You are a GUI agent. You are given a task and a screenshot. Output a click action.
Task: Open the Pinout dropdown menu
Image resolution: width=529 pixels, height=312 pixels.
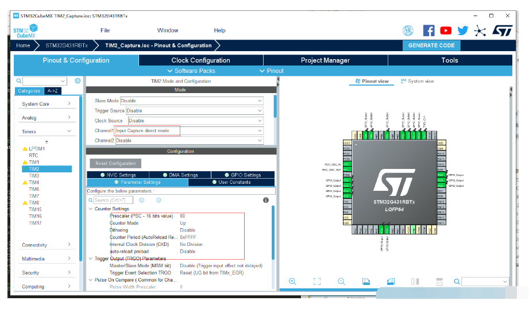click(271, 71)
